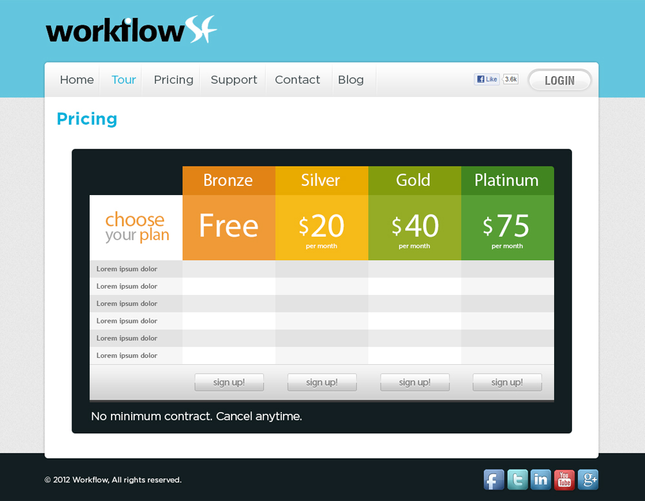Viewport: 645px width, 501px height.
Task: Click the 3.6k like counter
Action: pos(510,79)
